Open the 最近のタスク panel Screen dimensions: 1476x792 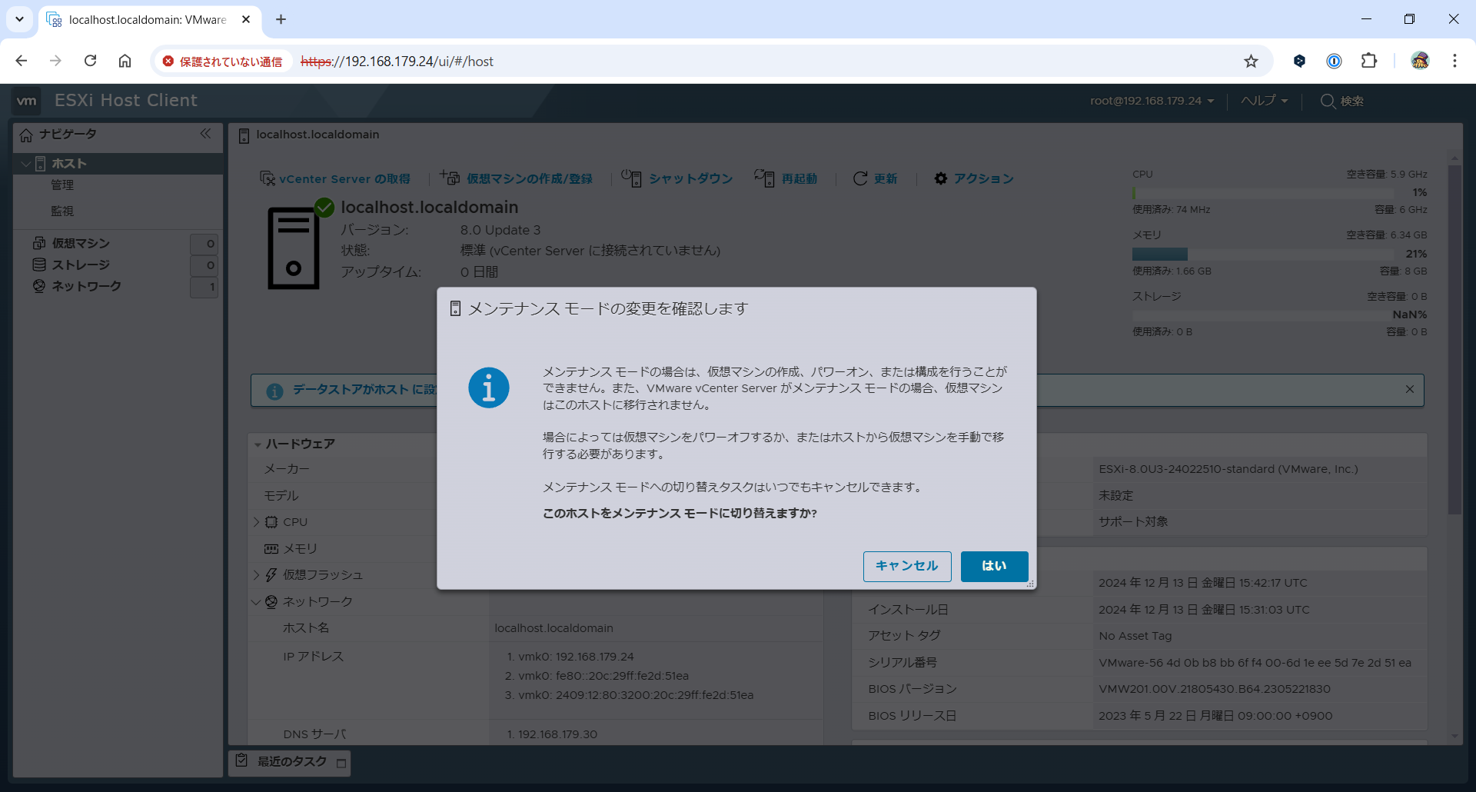[292, 761]
